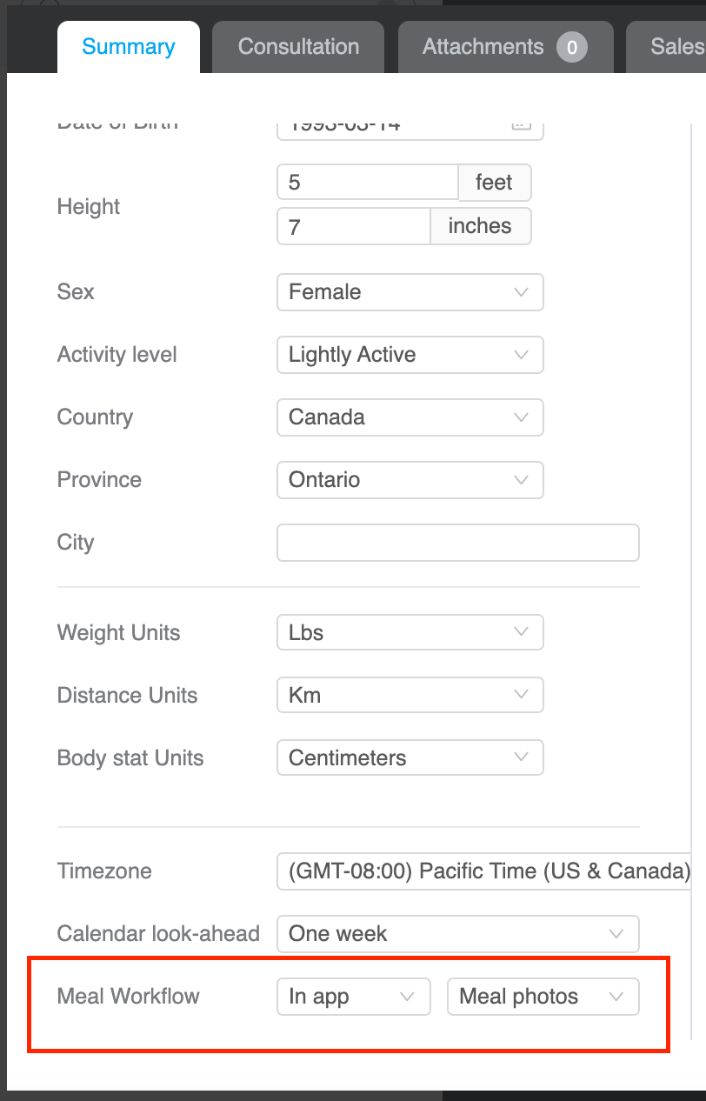Open the Consultation tab

pyautogui.click(x=298, y=47)
